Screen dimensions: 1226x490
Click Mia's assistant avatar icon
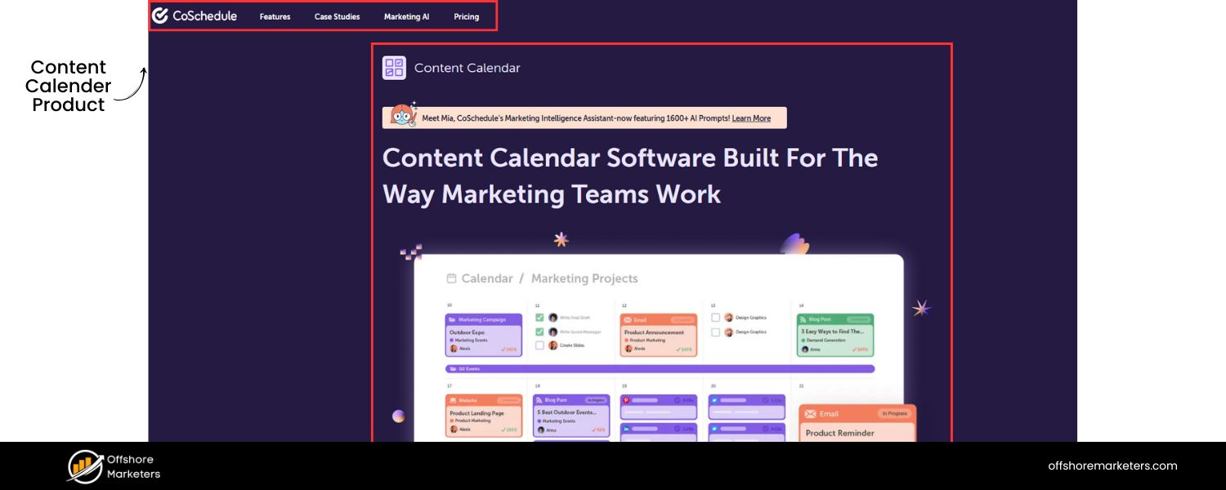point(403,117)
